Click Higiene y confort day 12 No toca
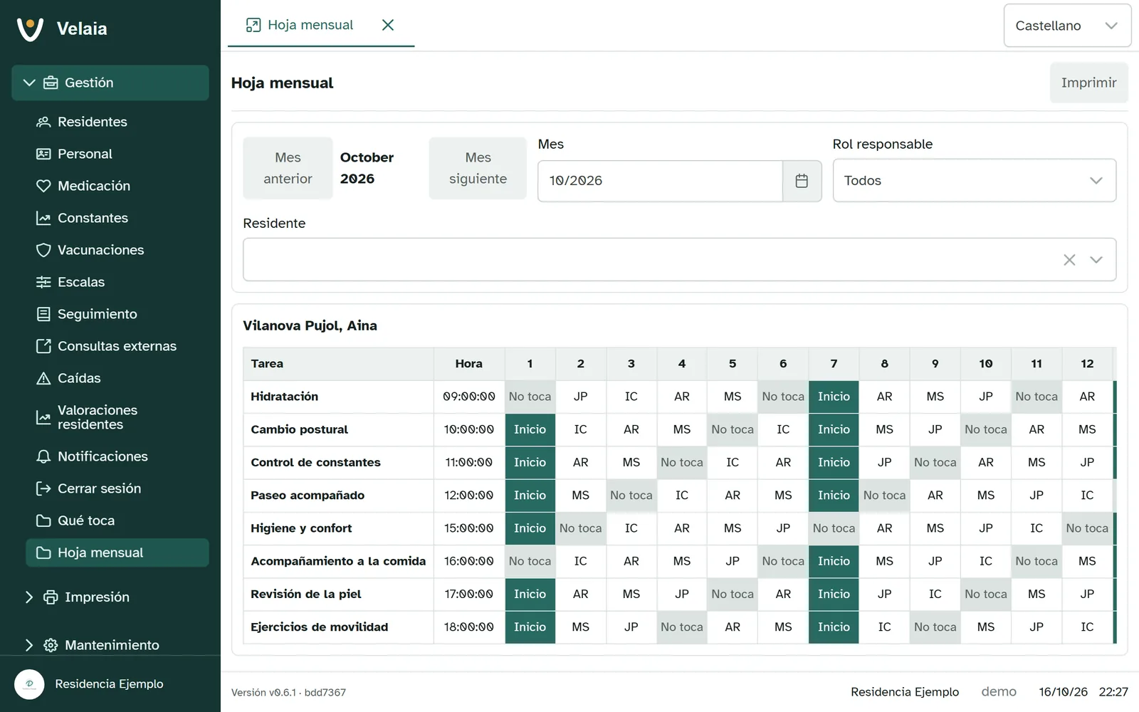 1087,528
